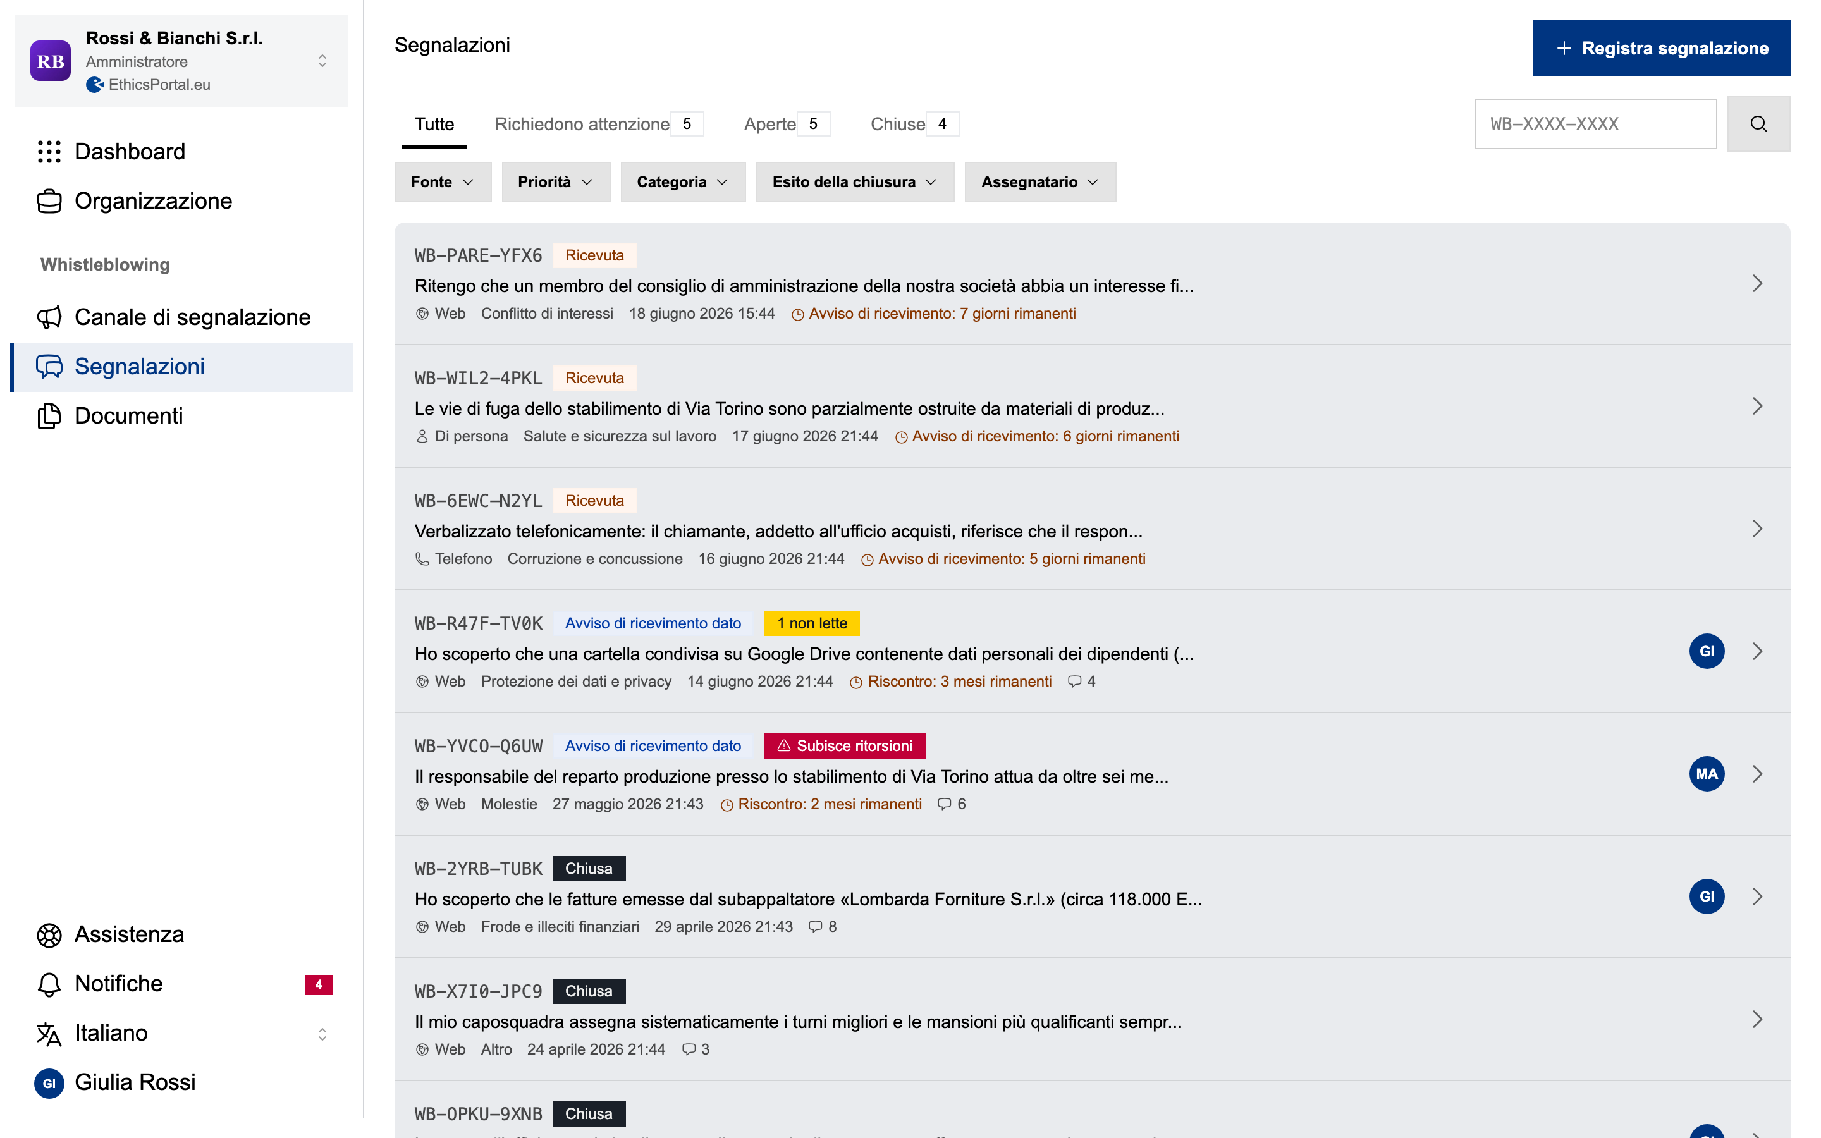The image size is (1821, 1138).
Task: Open report WB-R47F-TV0K via its chevron
Action: coord(1757,651)
